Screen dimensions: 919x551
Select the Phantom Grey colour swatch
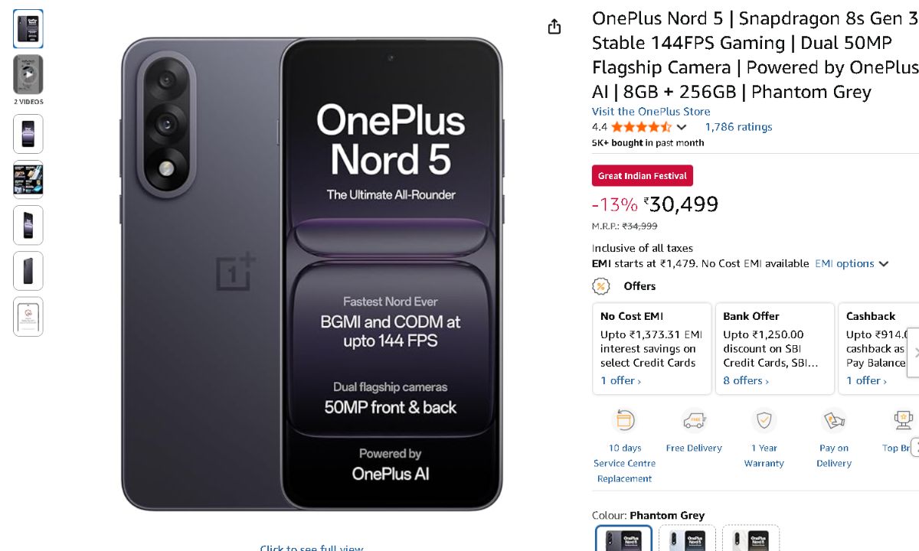(x=624, y=538)
